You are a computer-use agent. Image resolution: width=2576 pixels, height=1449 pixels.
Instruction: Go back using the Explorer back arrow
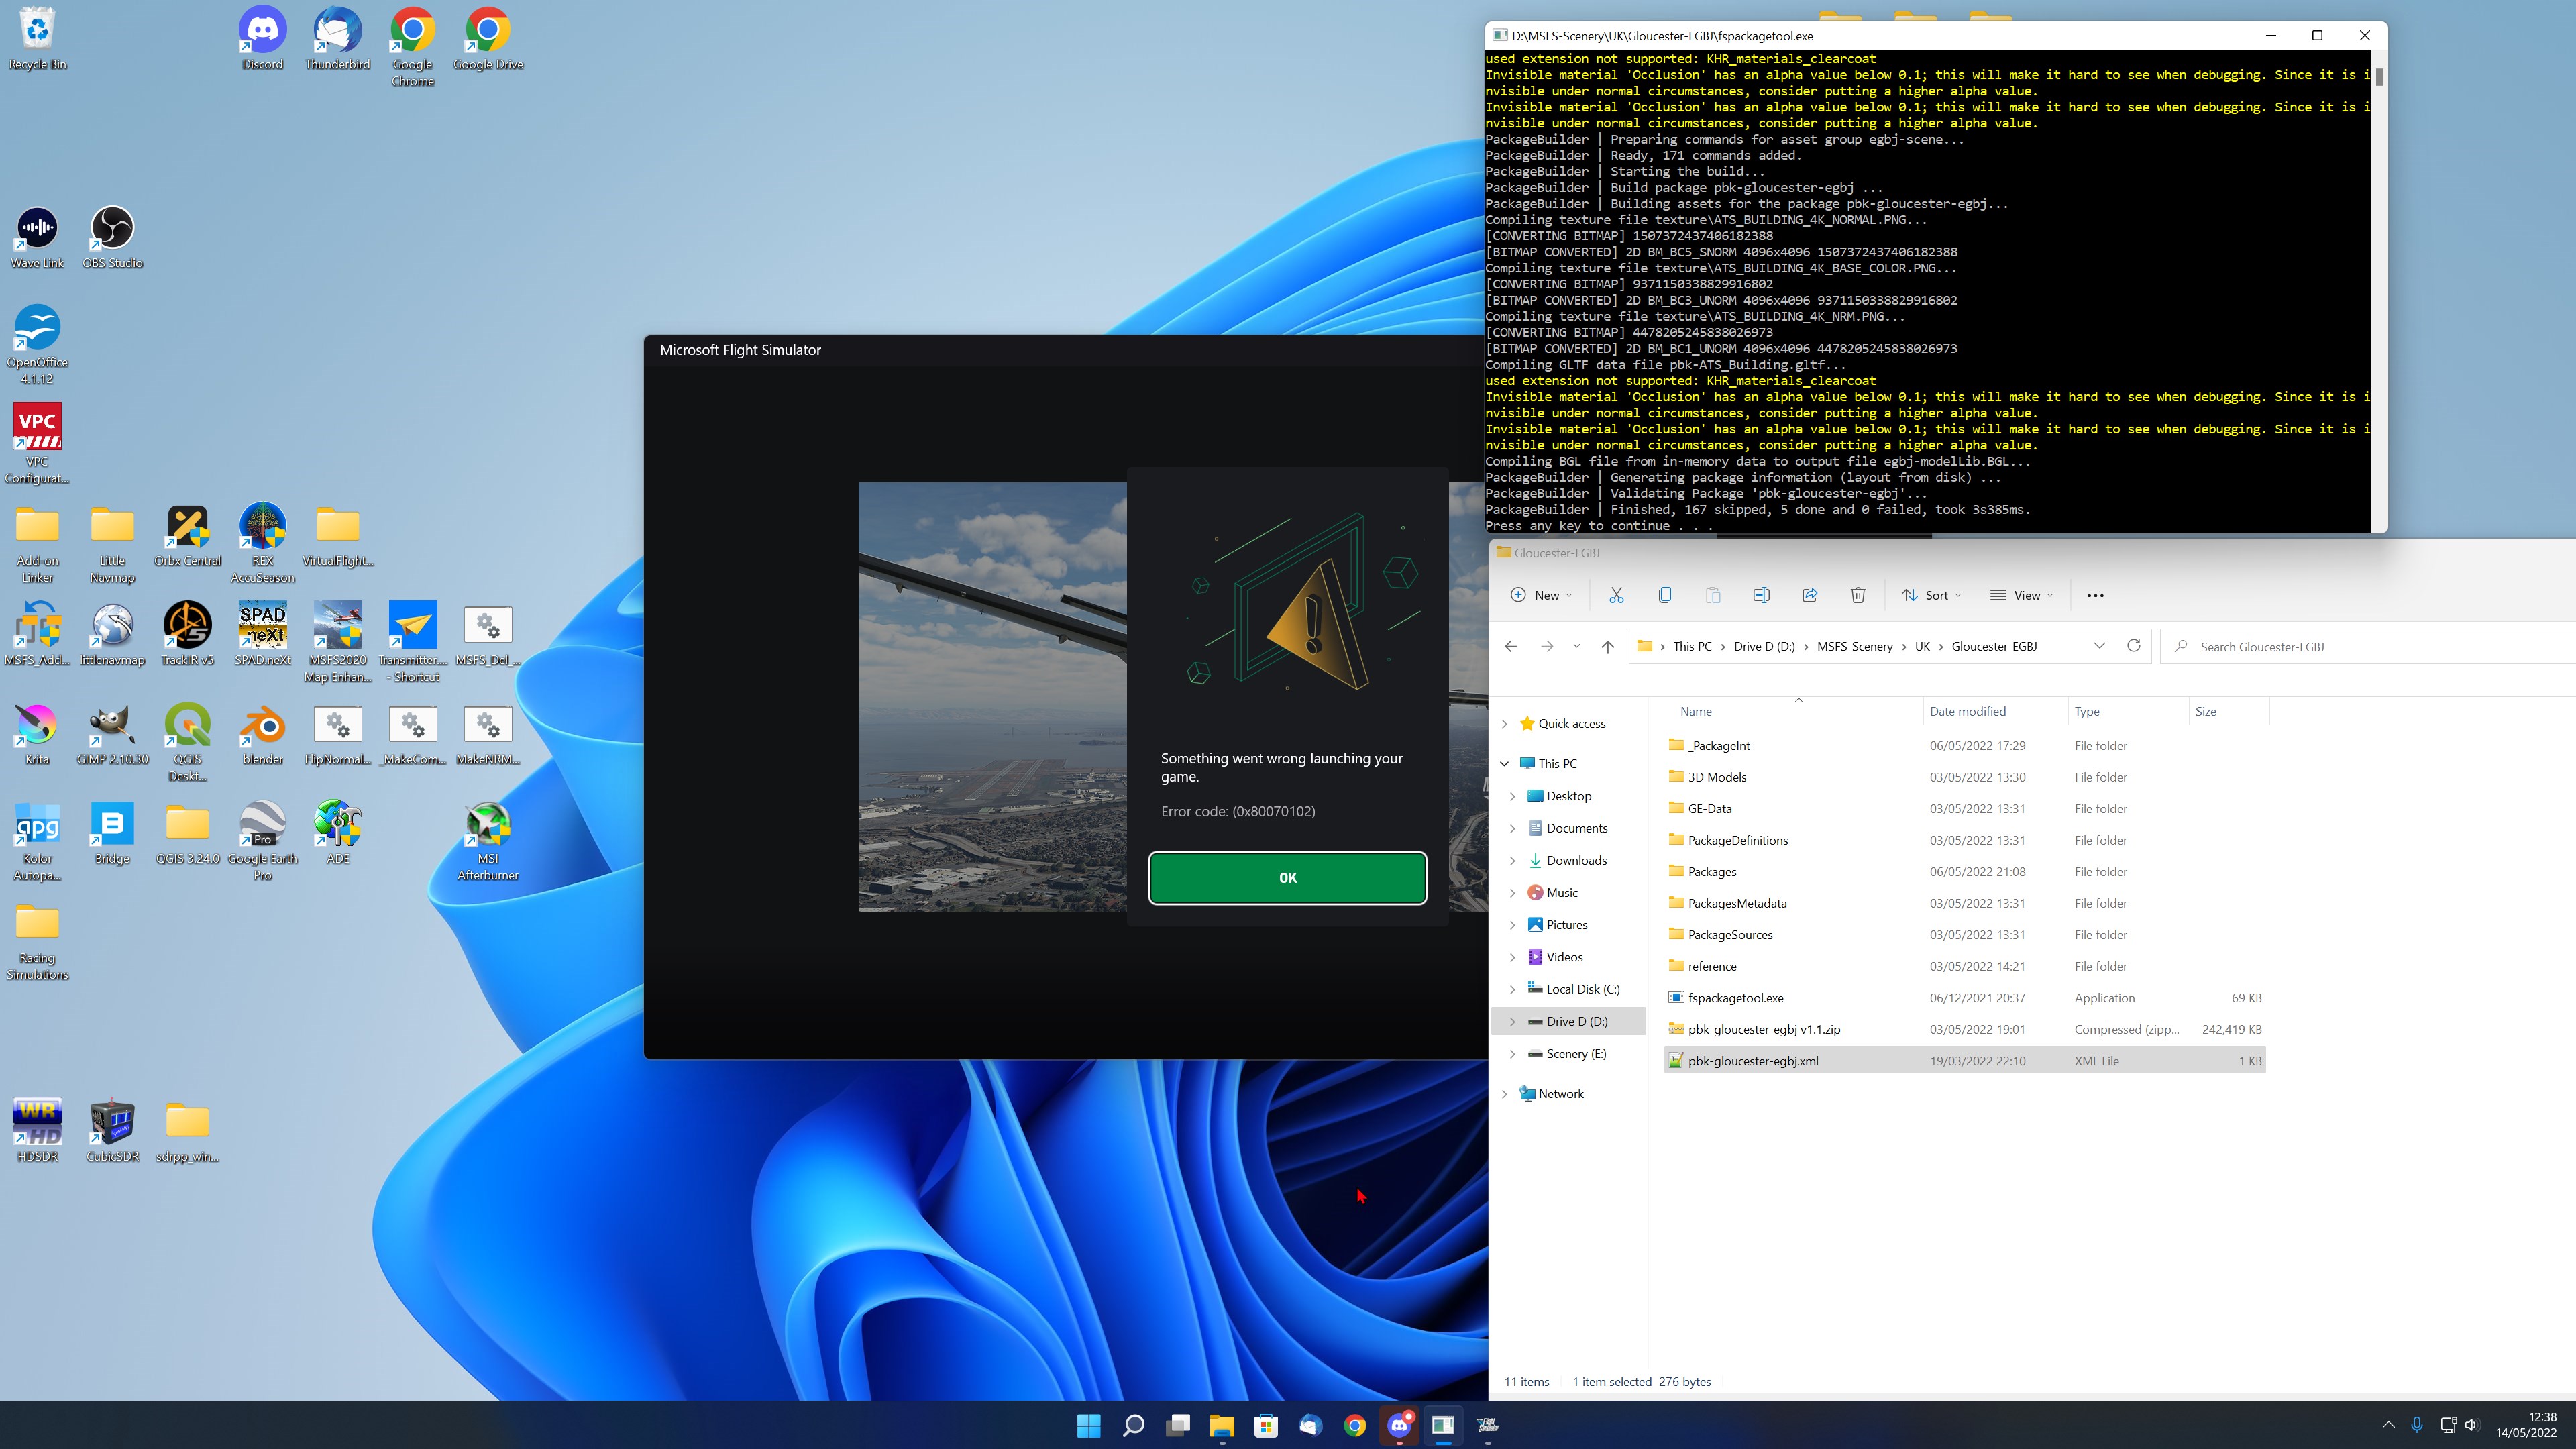1511,646
